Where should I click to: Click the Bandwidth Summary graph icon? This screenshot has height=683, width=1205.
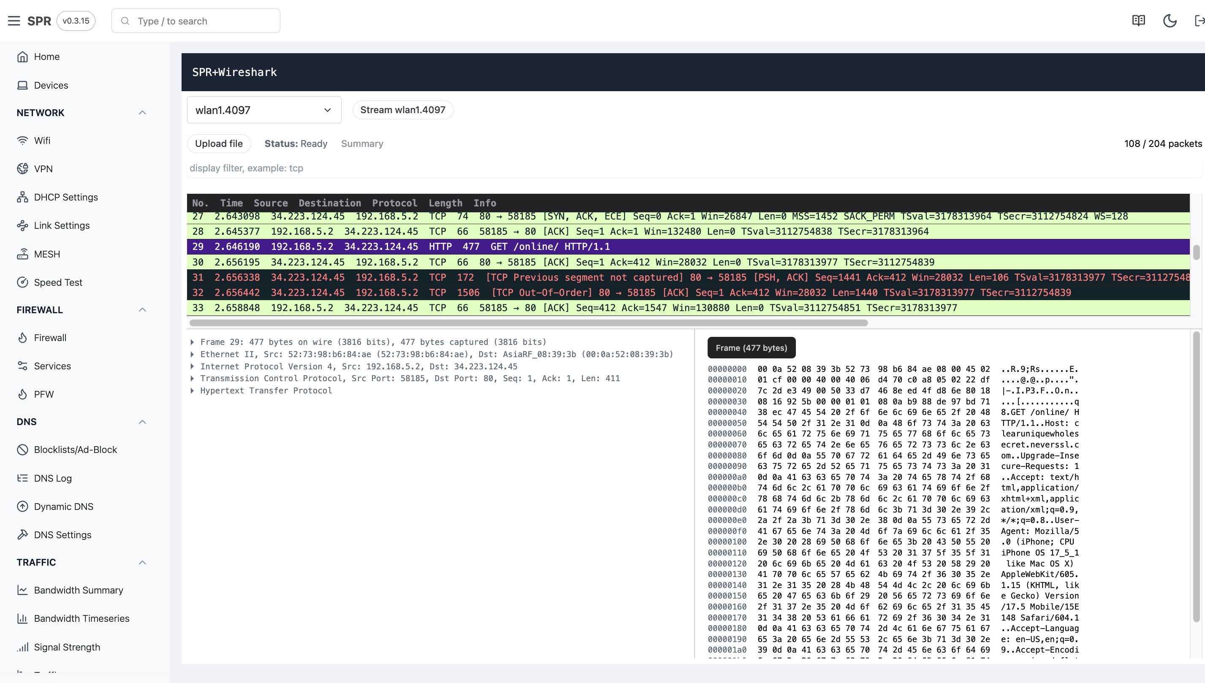pos(22,589)
